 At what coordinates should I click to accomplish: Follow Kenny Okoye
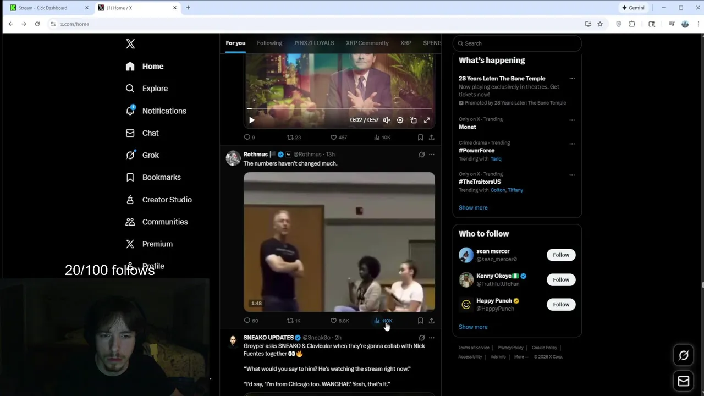pos(561,280)
